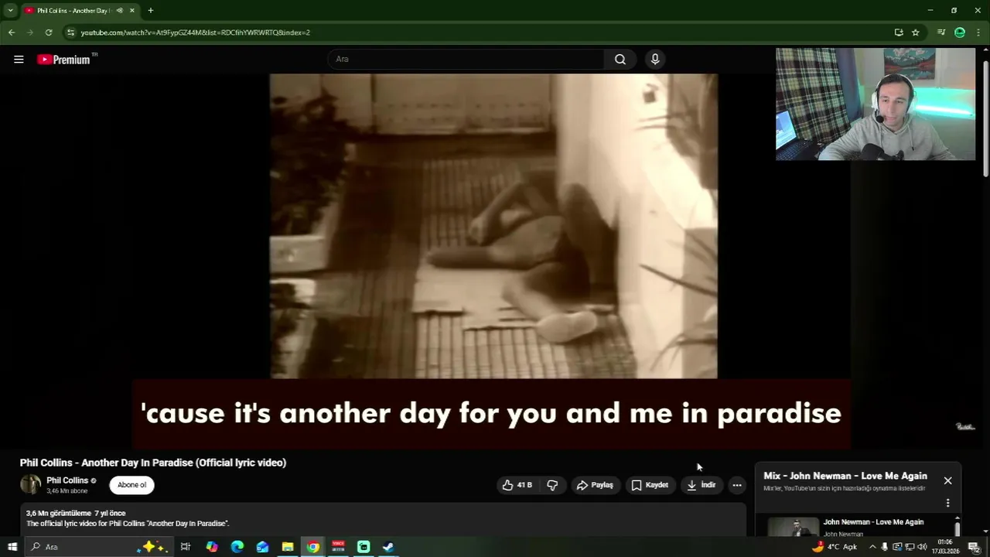The height and width of the screenshot is (557, 990).
Task: Expand the video description box
Action: click(x=383, y=519)
